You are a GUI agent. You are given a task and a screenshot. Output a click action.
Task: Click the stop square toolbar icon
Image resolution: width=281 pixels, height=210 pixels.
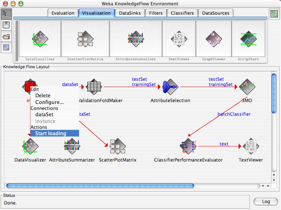[6, 48]
